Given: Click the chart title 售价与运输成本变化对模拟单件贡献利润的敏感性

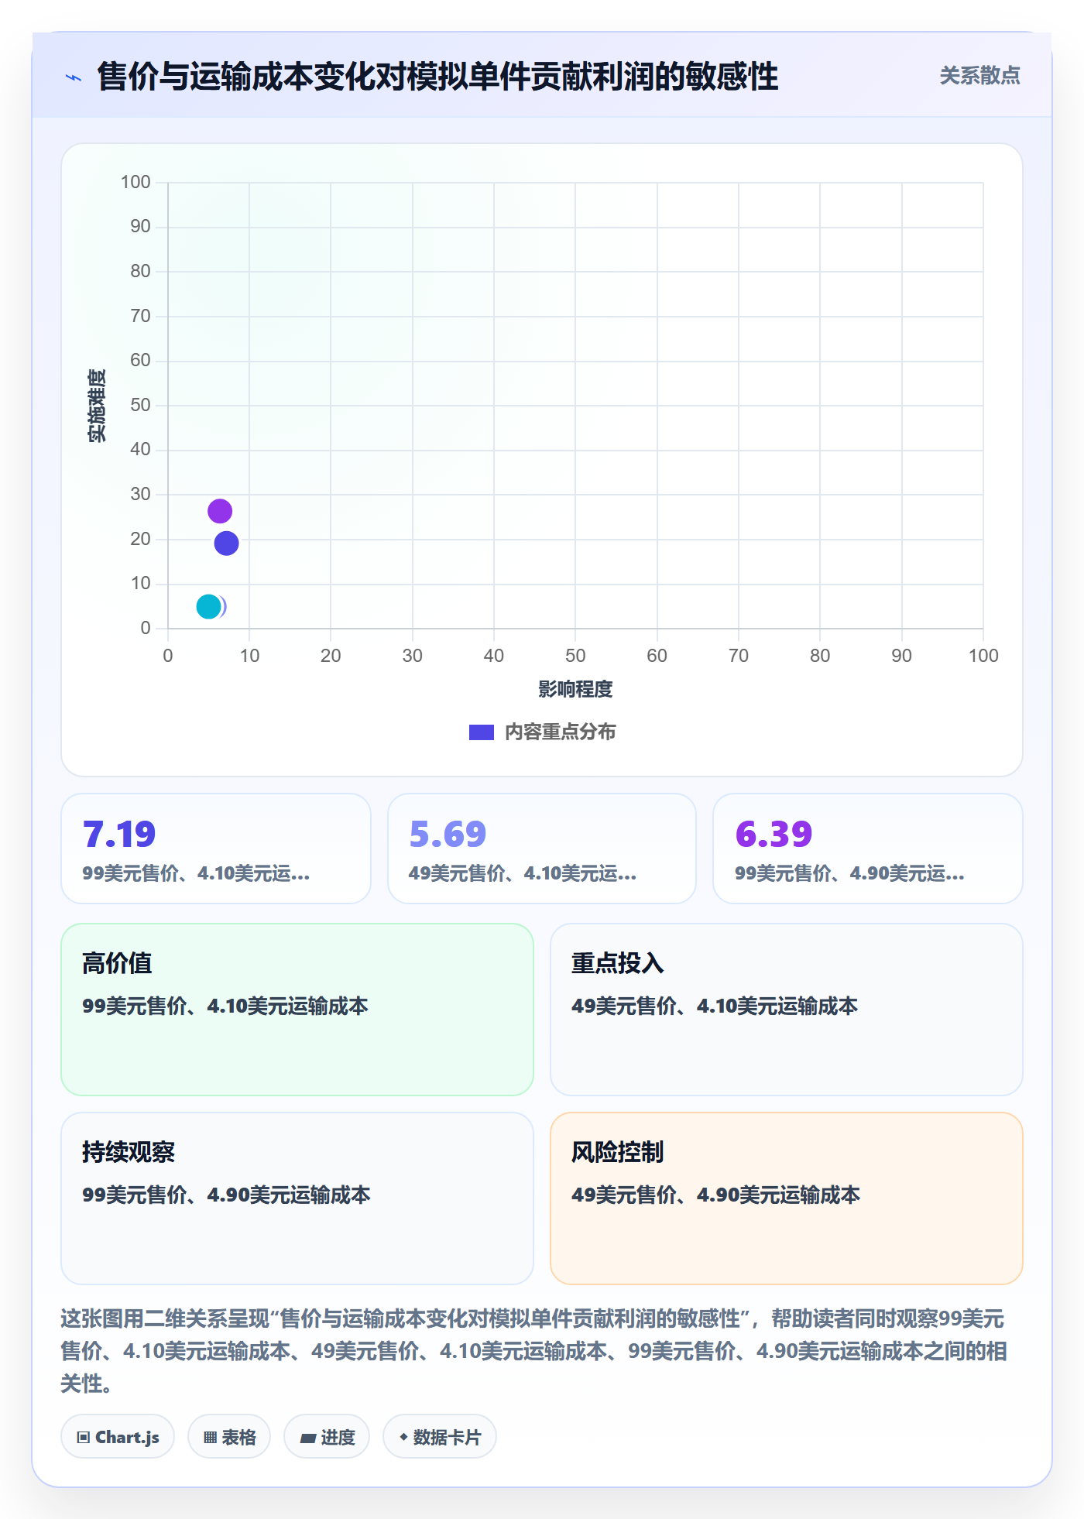Looking at the screenshot, I should (x=437, y=77).
